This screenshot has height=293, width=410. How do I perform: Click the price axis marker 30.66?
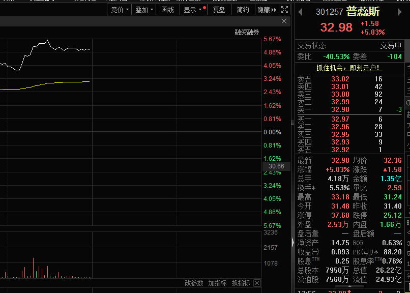(x=276, y=166)
